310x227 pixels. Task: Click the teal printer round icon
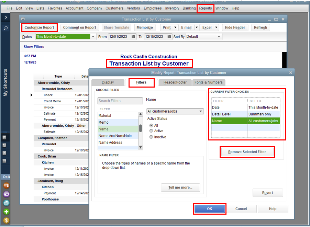tap(6, 203)
